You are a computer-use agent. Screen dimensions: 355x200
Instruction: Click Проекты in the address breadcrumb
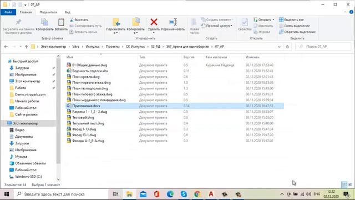click(113, 47)
